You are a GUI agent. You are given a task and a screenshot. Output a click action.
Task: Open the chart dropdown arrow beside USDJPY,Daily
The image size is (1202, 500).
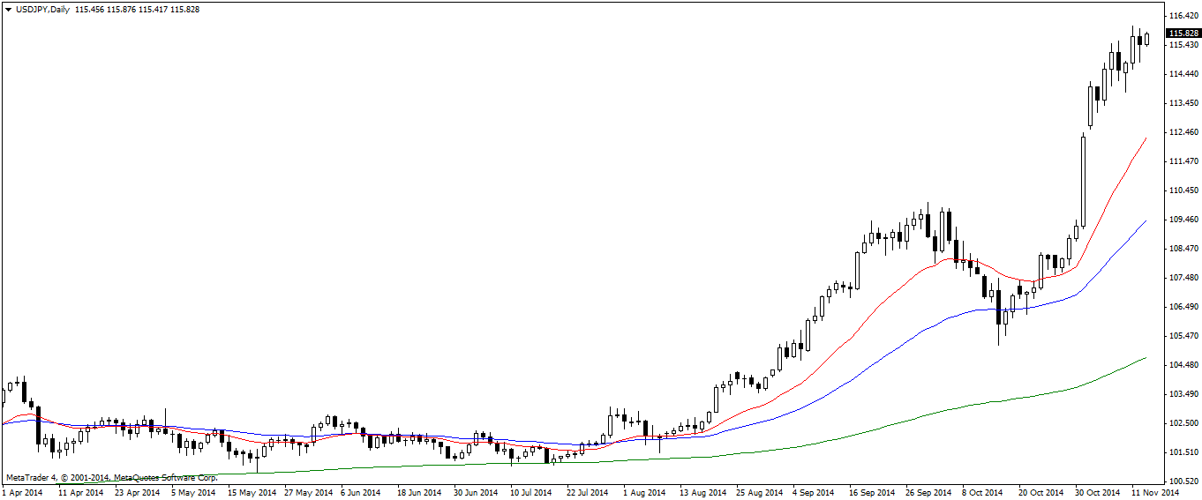8,9
